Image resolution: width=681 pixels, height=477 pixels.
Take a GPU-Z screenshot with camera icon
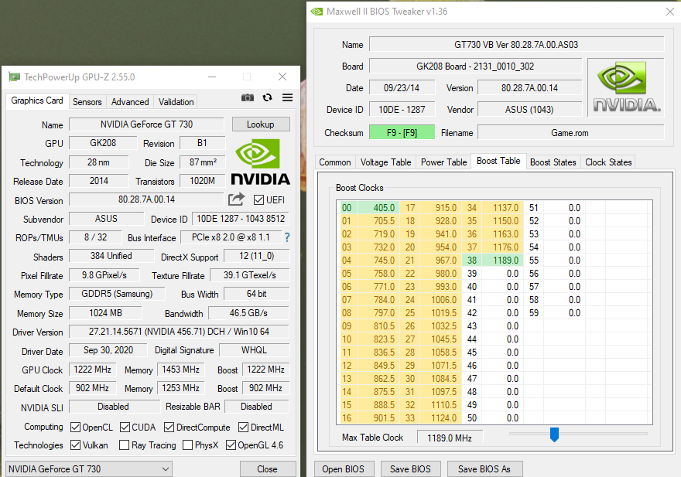(248, 97)
